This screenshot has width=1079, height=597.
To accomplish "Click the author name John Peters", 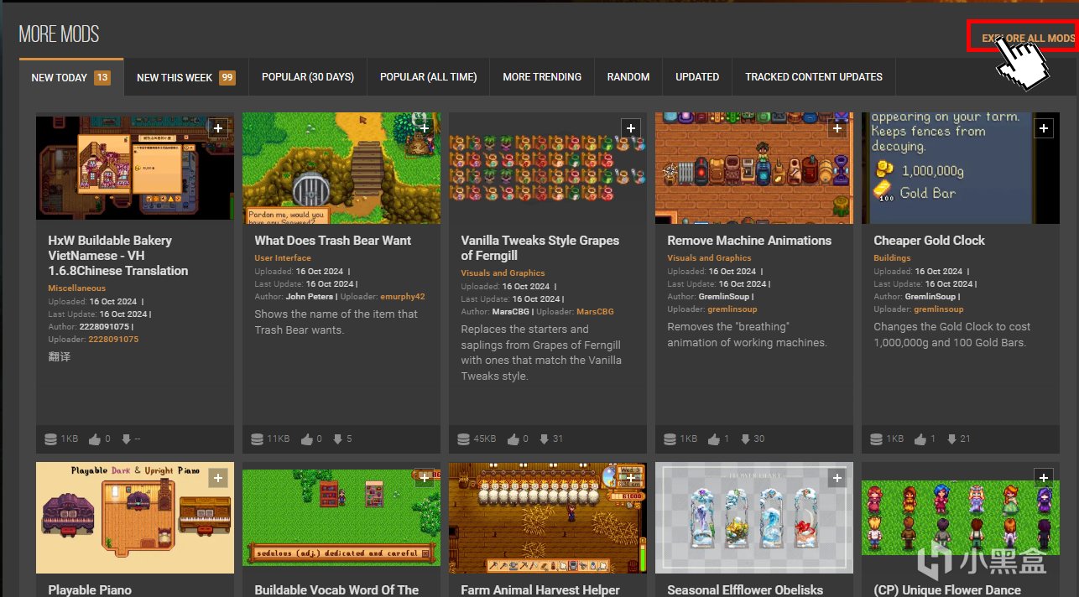I will 308,297.
